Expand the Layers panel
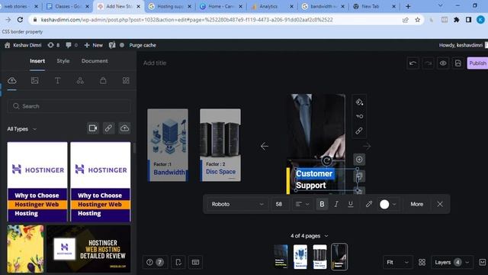 coord(452,262)
